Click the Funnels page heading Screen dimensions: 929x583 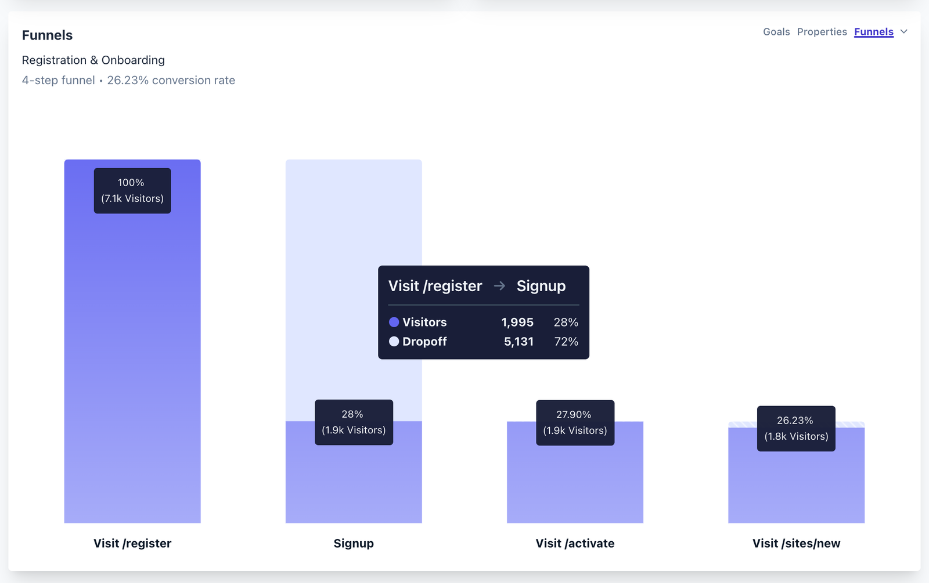47,35
